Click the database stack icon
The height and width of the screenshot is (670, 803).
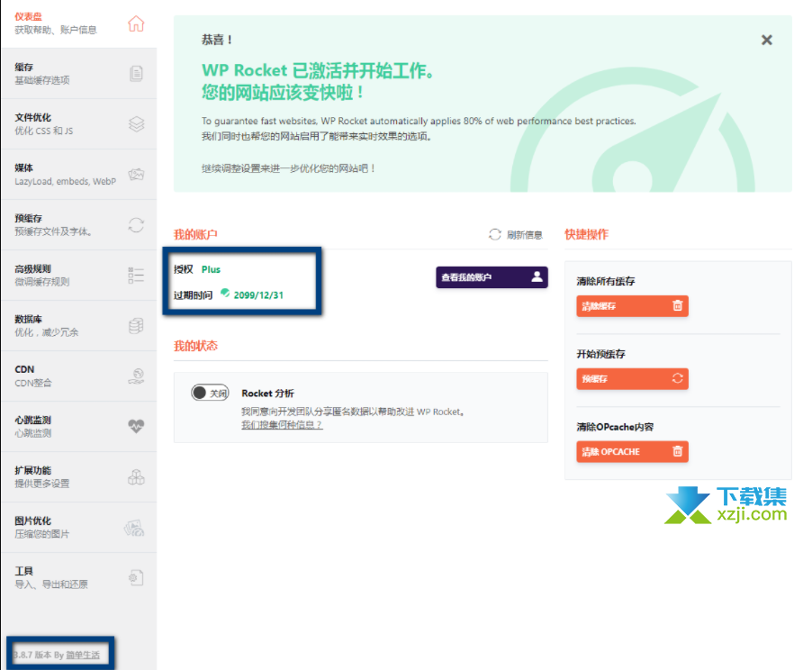tap(136, 326)
